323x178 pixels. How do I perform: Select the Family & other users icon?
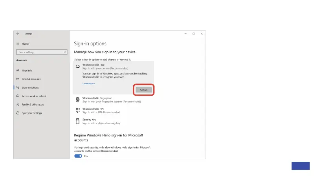(18, 104)
